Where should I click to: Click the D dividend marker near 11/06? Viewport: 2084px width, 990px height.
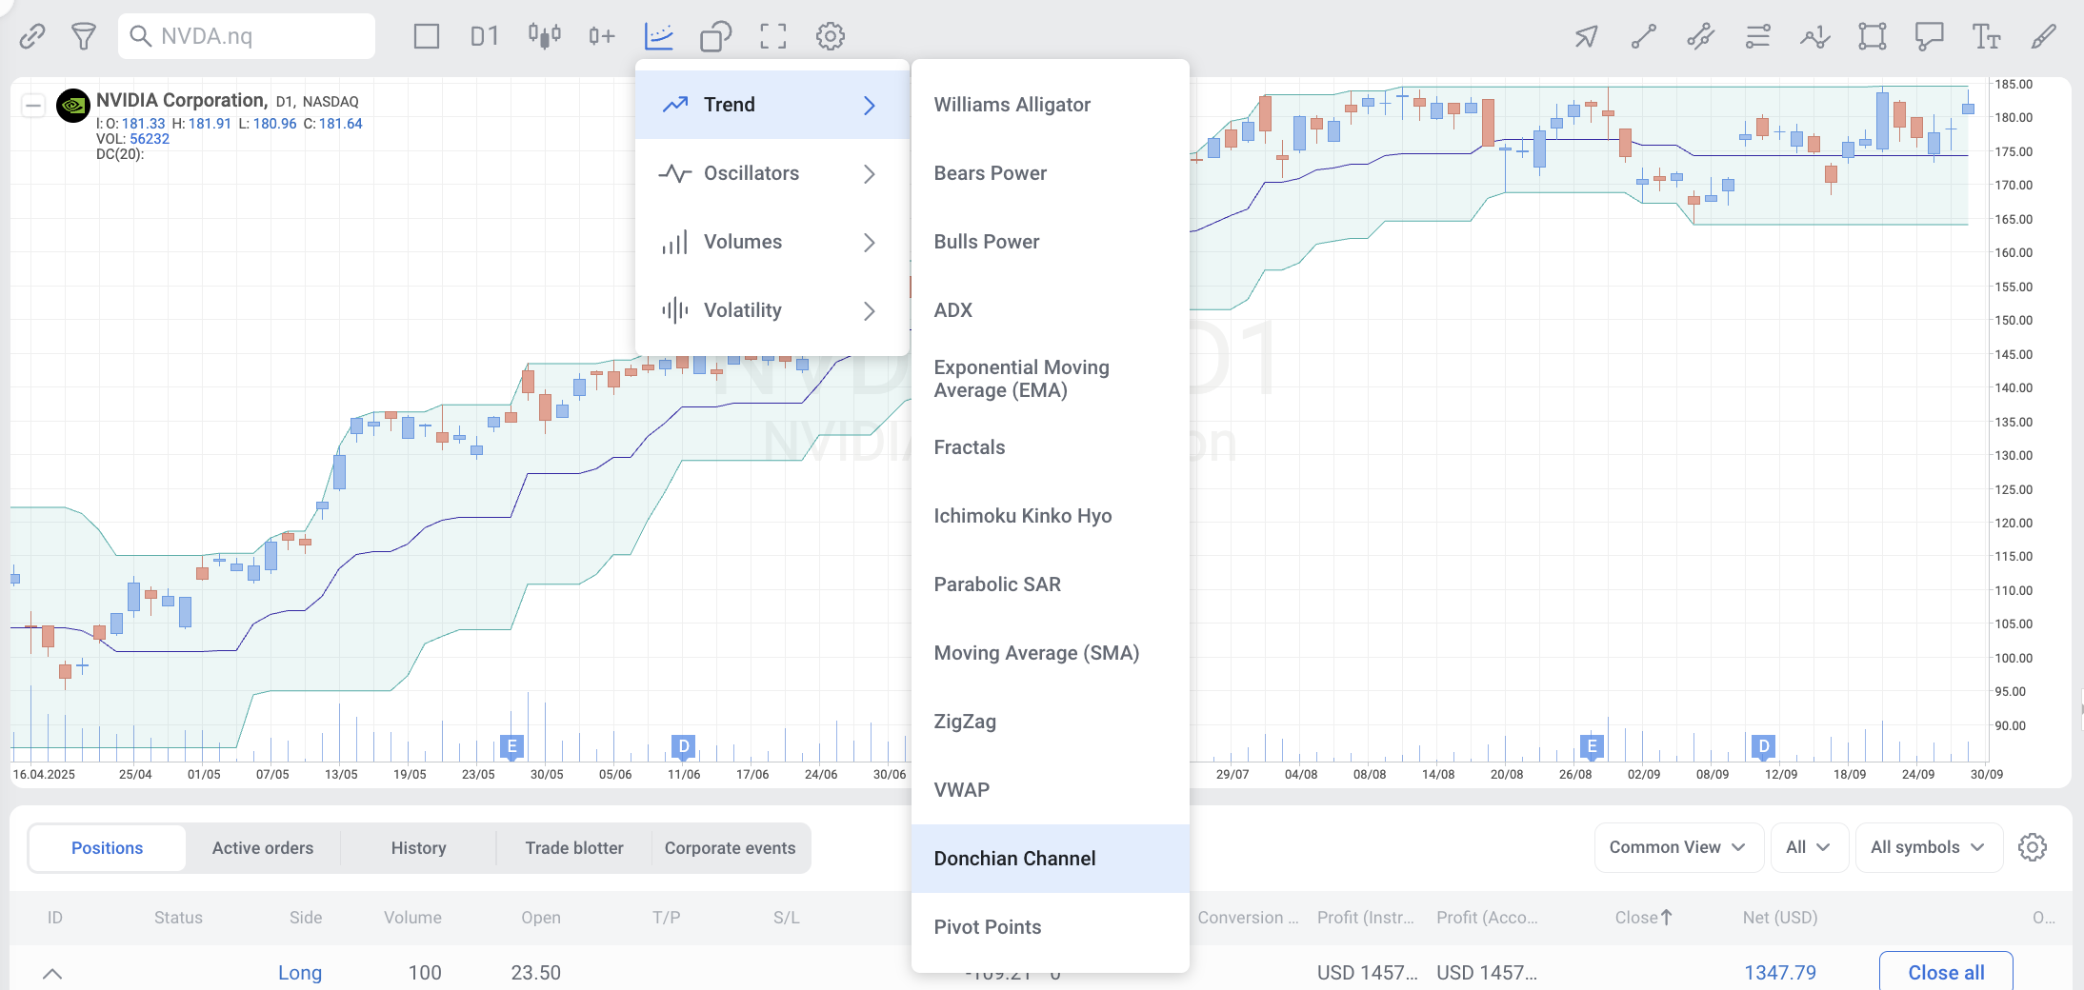pos(683,745)
